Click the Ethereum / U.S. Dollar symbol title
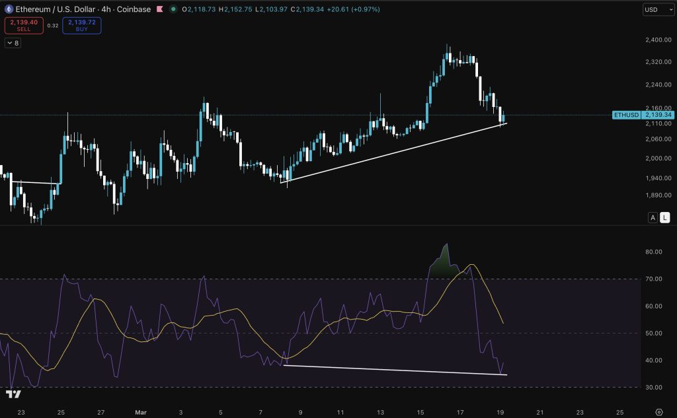This screenshot has width=677, height=418. point(52,9)
